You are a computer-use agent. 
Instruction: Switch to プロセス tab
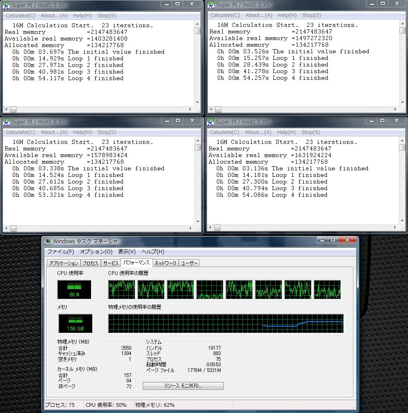(x=90, y=263)
